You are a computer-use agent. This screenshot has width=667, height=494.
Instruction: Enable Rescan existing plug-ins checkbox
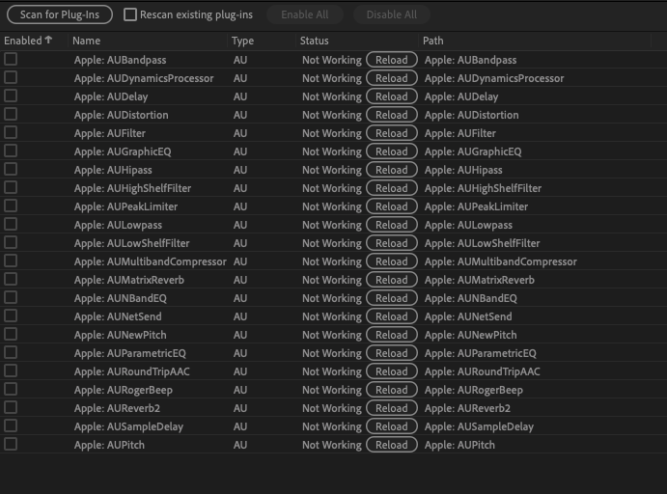(x=130, y=15)
